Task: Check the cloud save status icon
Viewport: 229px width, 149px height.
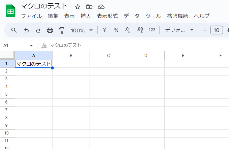Action: (x=101, y=7)
